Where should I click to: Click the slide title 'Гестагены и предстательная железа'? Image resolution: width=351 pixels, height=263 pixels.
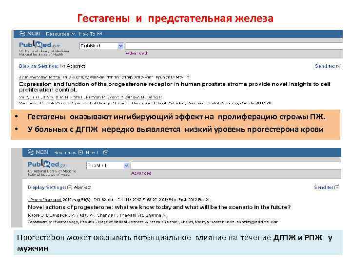[175, 18]
